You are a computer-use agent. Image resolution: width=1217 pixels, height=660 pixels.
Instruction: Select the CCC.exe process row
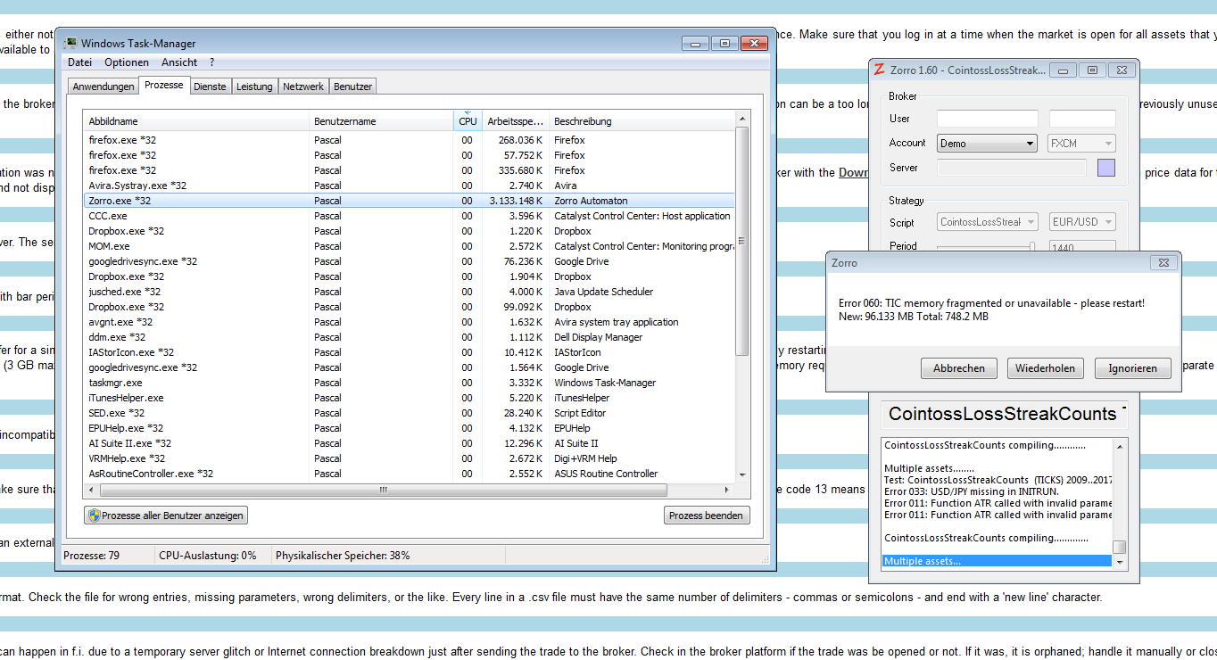(409, 216)
